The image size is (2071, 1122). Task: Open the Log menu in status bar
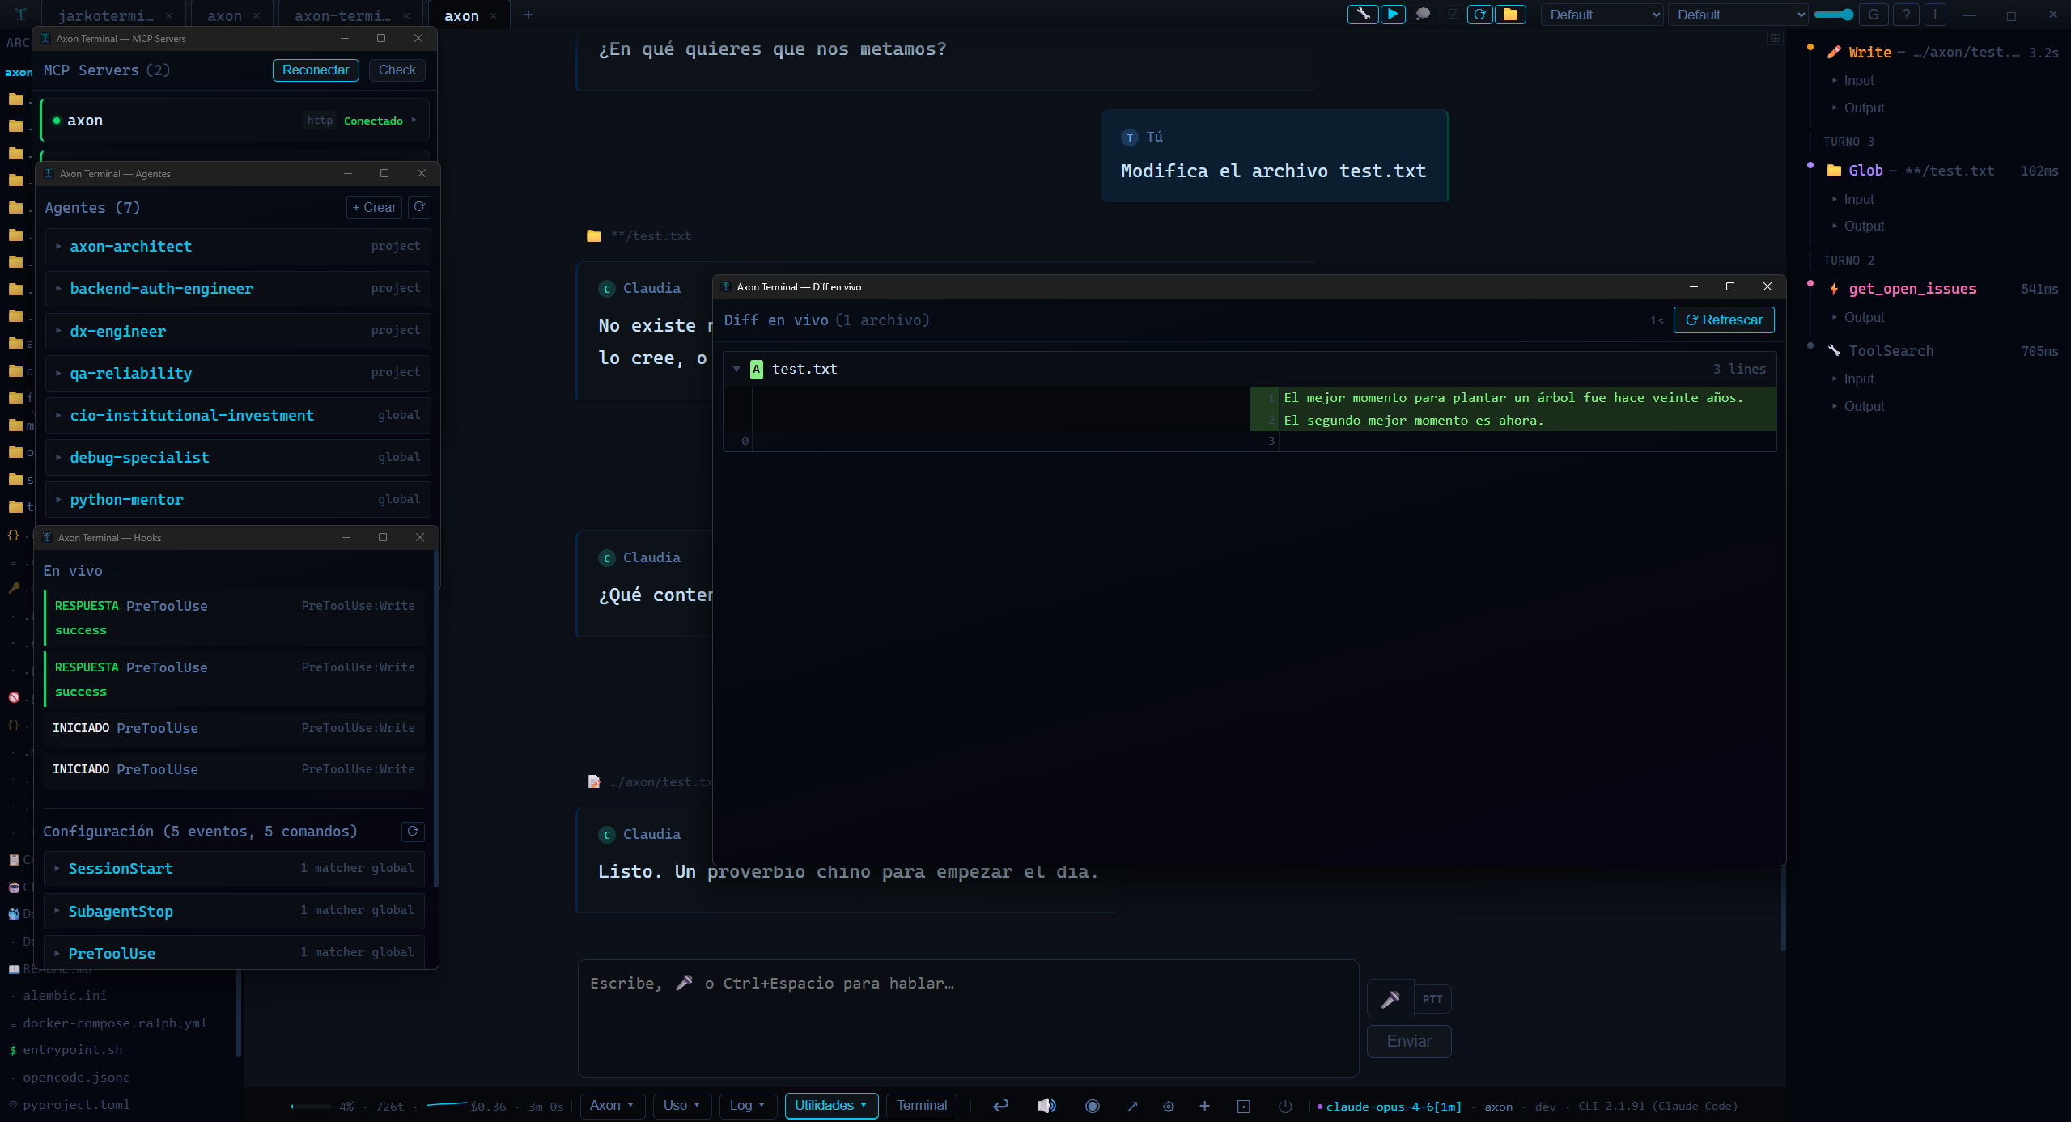pyautogui.click(x=748, y=1106)
